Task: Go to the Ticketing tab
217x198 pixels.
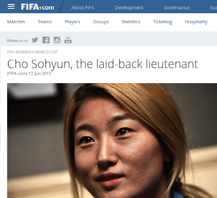Action: pyautogui.click(x=162, y=22)
